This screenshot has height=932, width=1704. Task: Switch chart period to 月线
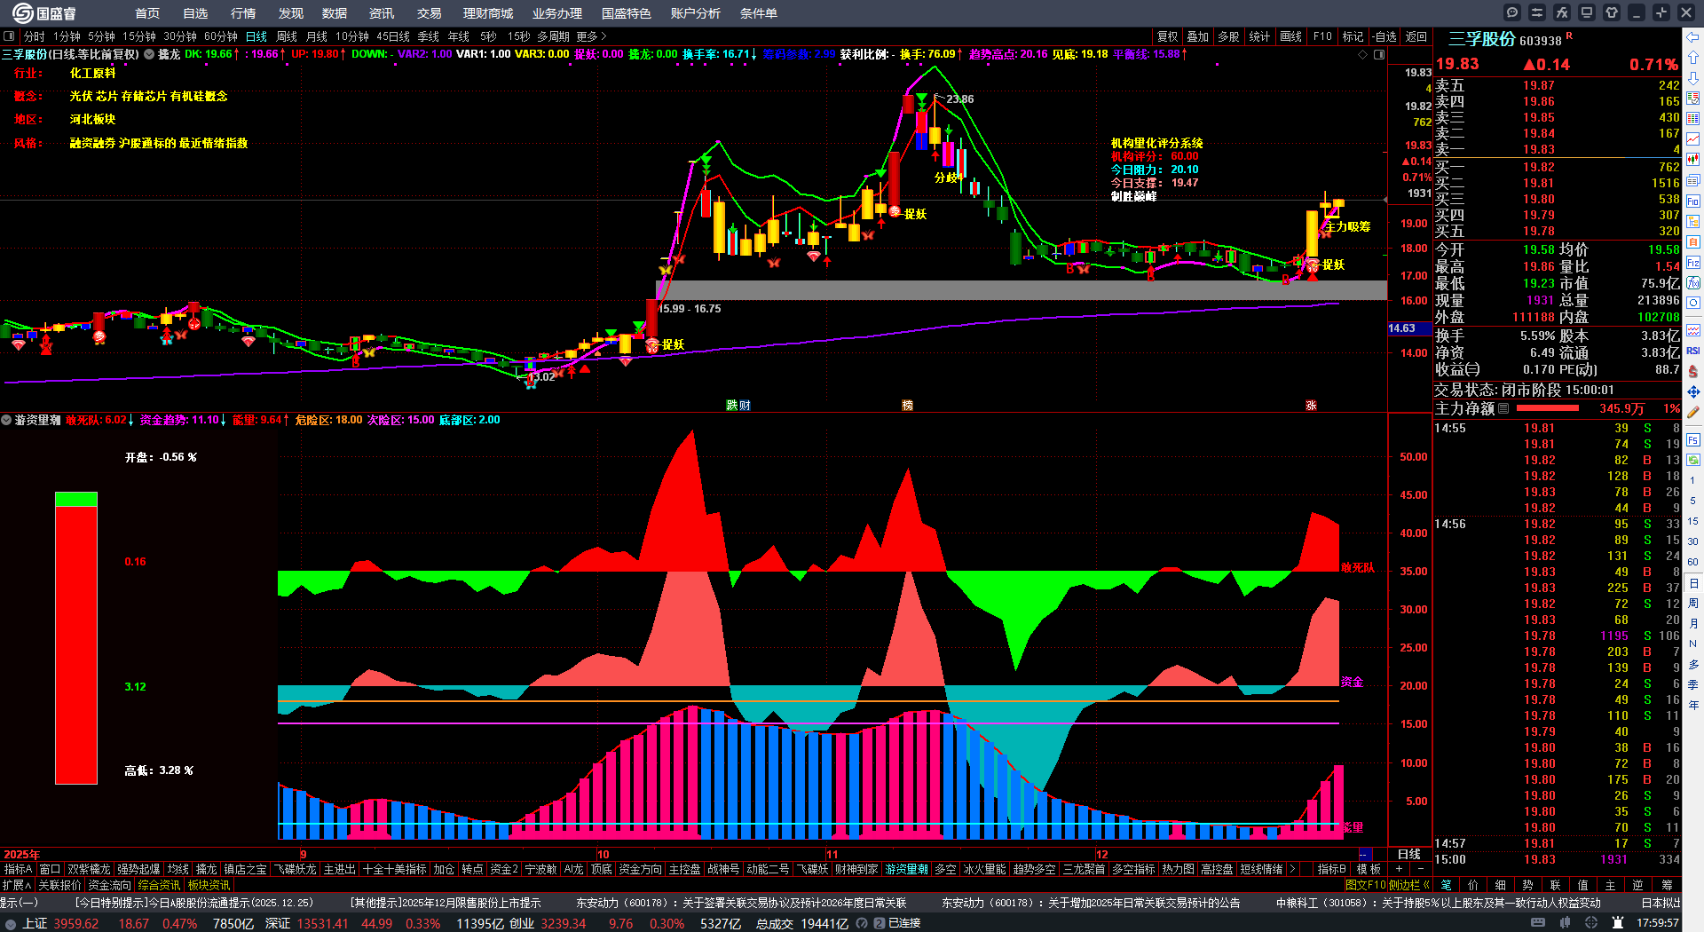click(317, 36)
